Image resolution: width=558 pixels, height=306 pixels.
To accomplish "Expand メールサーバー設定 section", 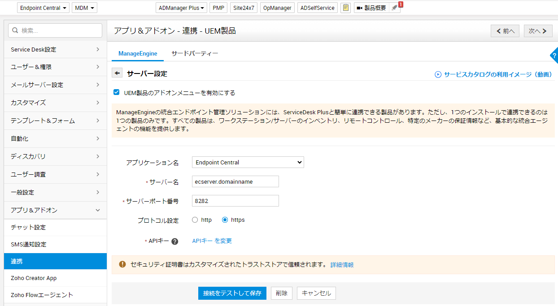I will coord(55,85).
